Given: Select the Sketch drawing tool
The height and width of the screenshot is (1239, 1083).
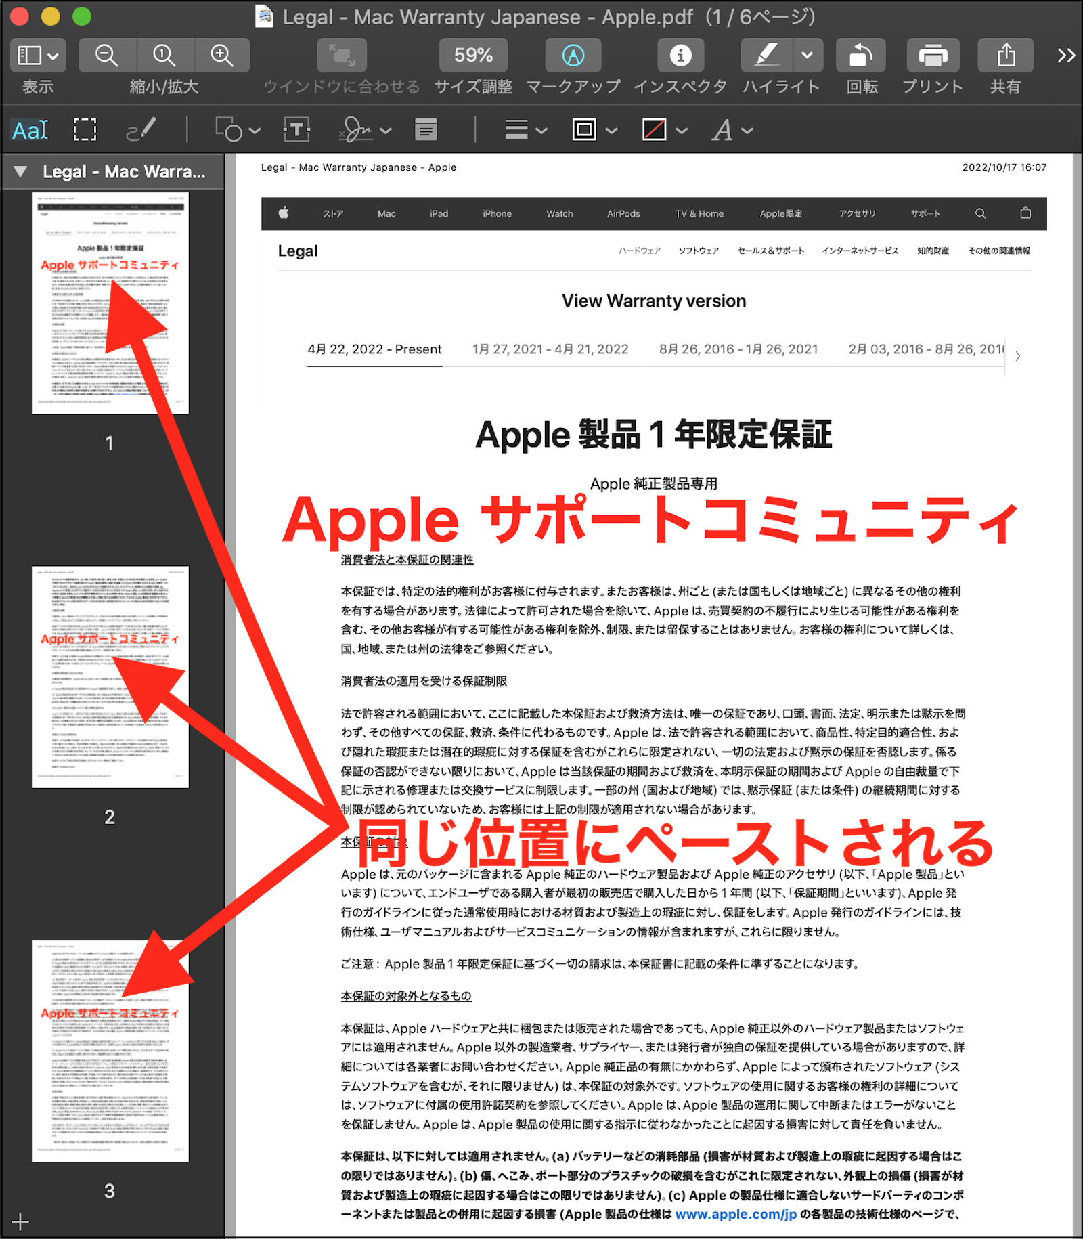Looking at the screenshot, I should (x=141, y=129).
